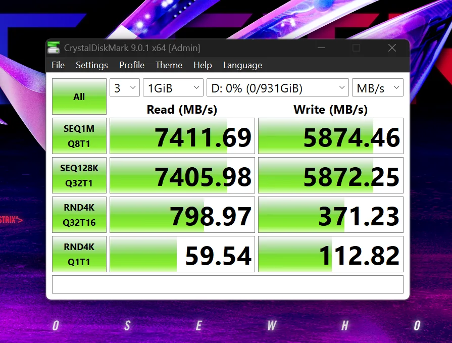Click the RND4K Q32T16 write result 371.23
This screenshot has height=343, width=452.
tap(331, 215)
